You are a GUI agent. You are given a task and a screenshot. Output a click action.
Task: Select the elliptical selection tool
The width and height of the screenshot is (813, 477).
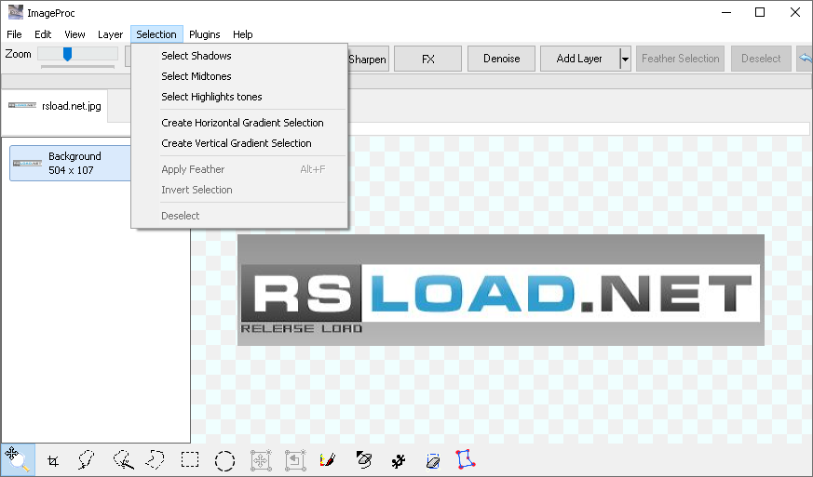pyautogui.click(x=224, y=460)
